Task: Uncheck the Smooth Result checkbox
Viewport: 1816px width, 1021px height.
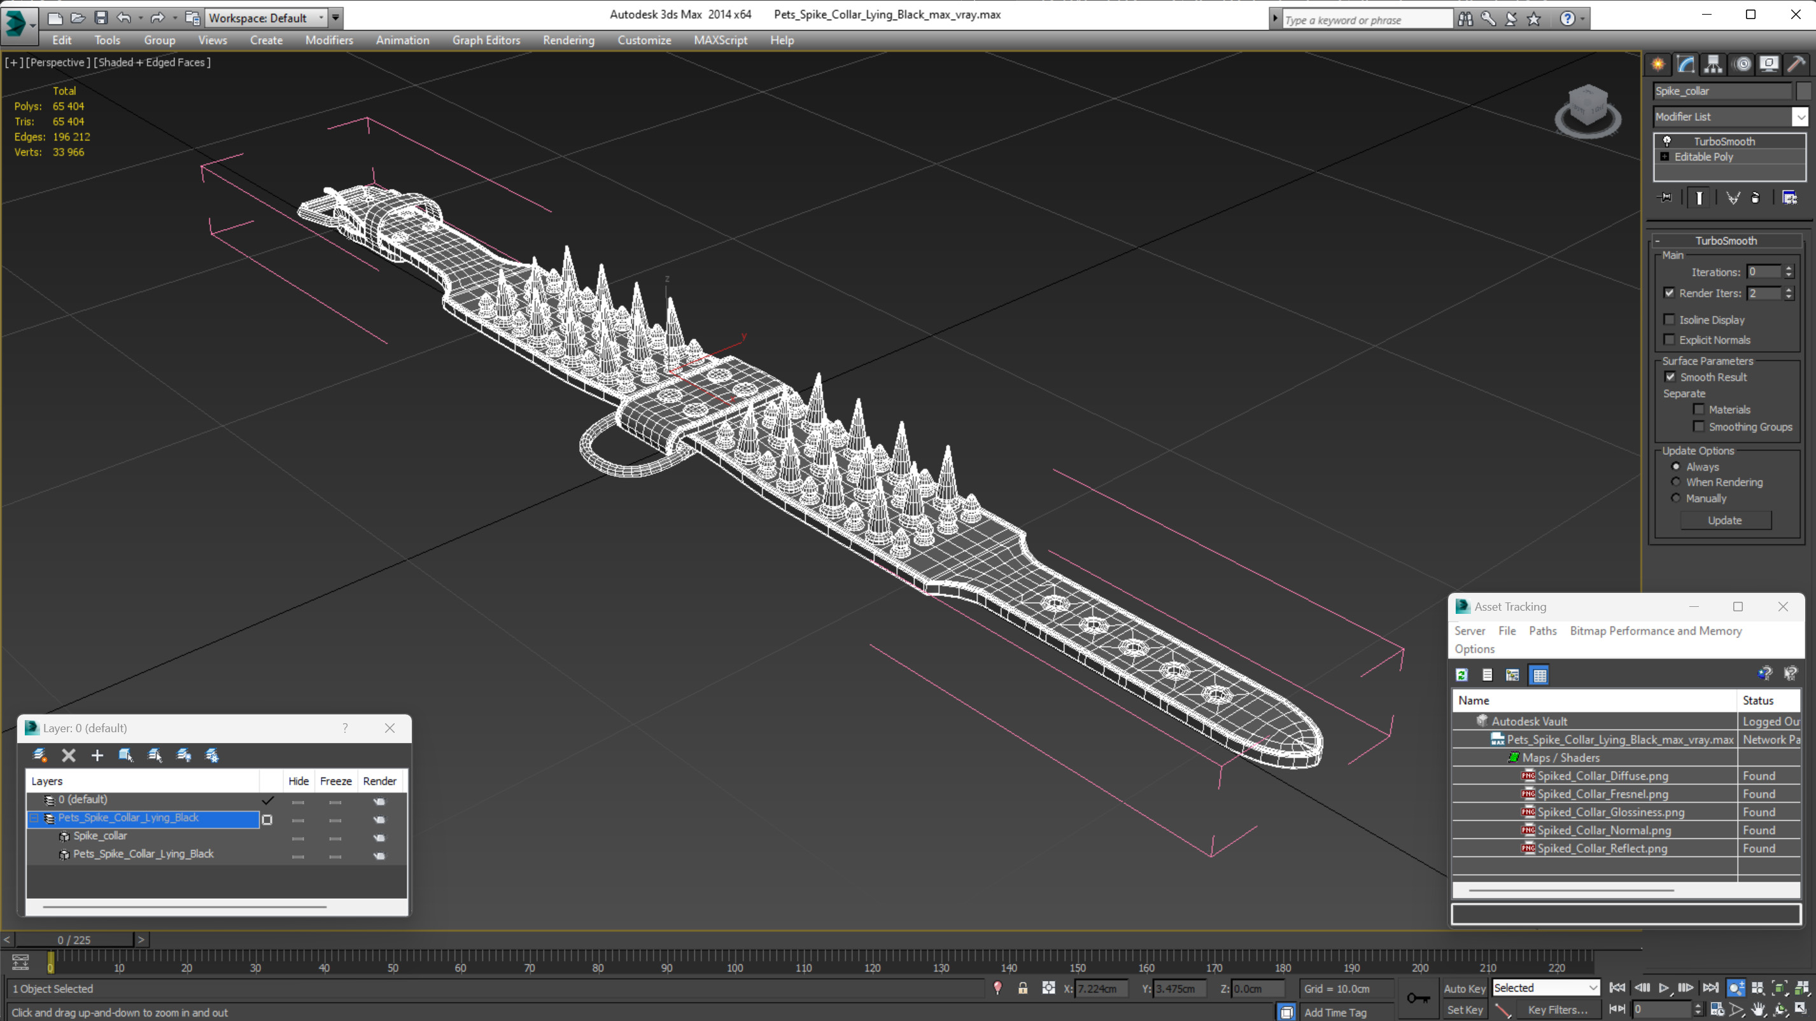Action: (x=1670, y=377)
